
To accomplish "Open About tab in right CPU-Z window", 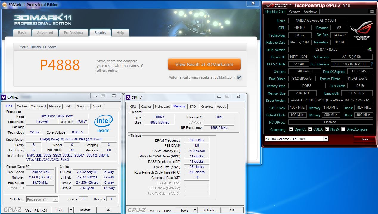I will 221,107.
